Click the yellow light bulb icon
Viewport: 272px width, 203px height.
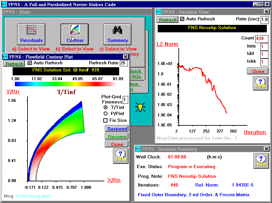tap(140, 107)
